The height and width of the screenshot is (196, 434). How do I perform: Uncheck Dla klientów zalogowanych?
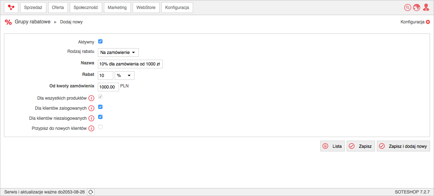100,107
